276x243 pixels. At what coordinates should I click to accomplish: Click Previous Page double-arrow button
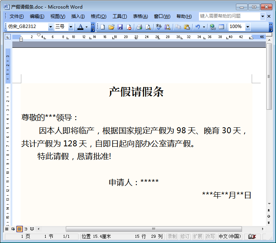click(269, 210)
